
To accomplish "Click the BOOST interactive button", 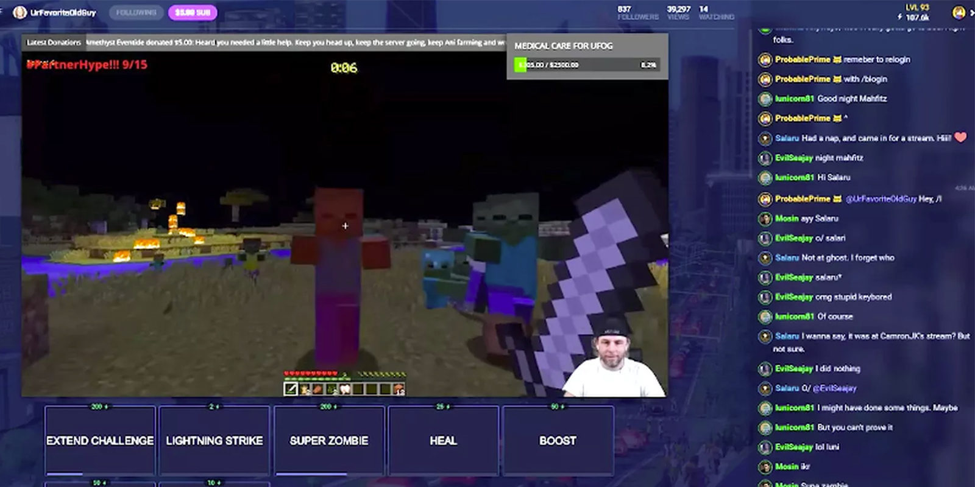I will [x=558, y=440].
